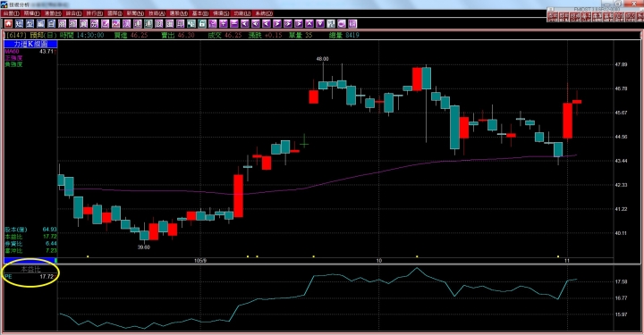Click the green window-layout icon before the padlock

[x=191, y=23]
